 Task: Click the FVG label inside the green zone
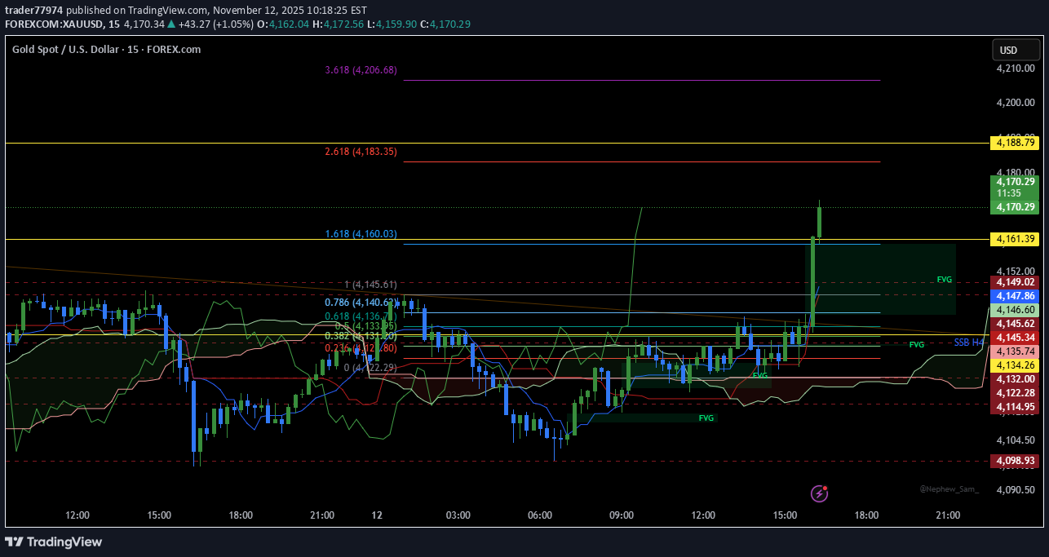pyautogui.click(x=944, y=279)
